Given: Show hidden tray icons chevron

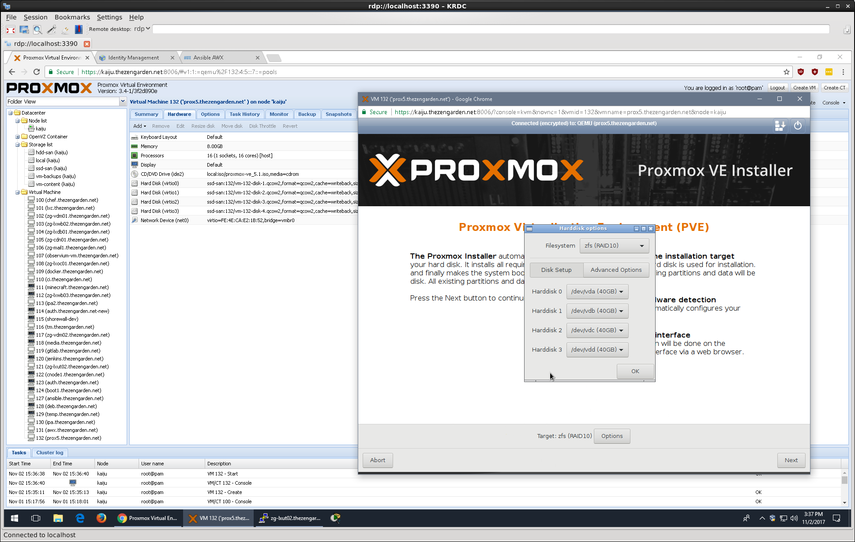Looking at the screenshot, I should pos(762,518).
